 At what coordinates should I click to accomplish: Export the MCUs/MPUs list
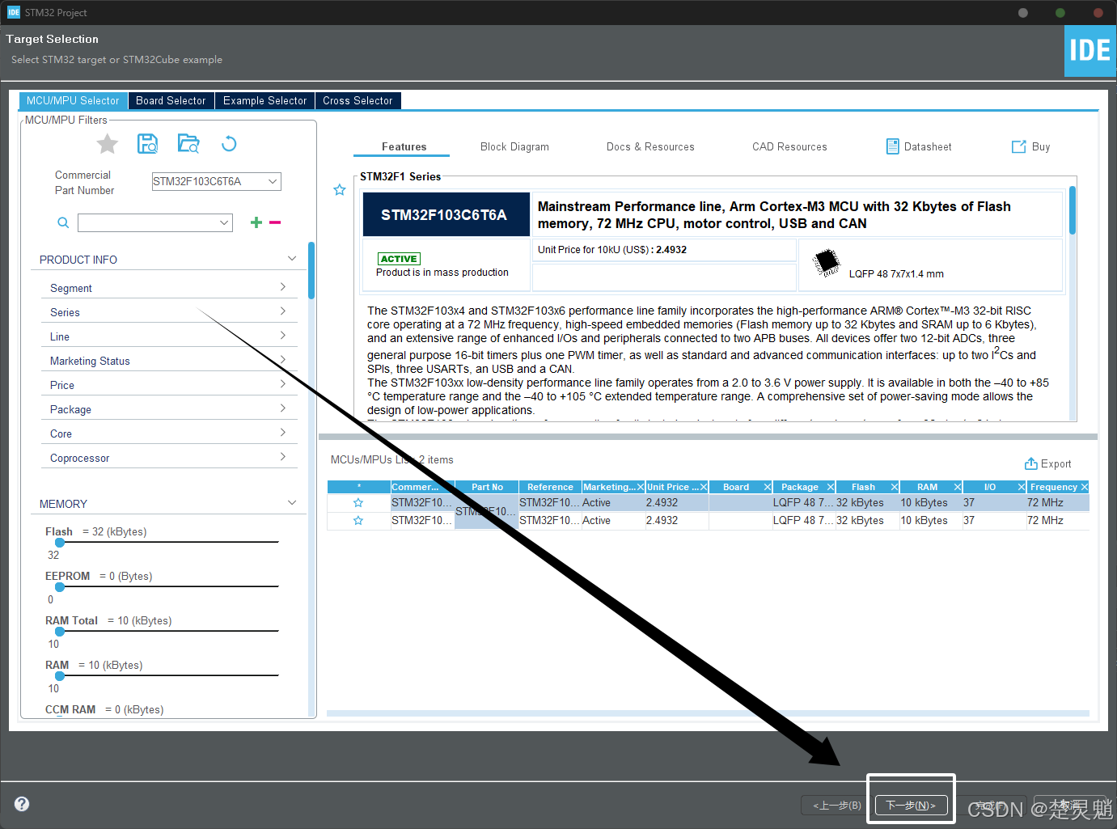[1047, 463]
